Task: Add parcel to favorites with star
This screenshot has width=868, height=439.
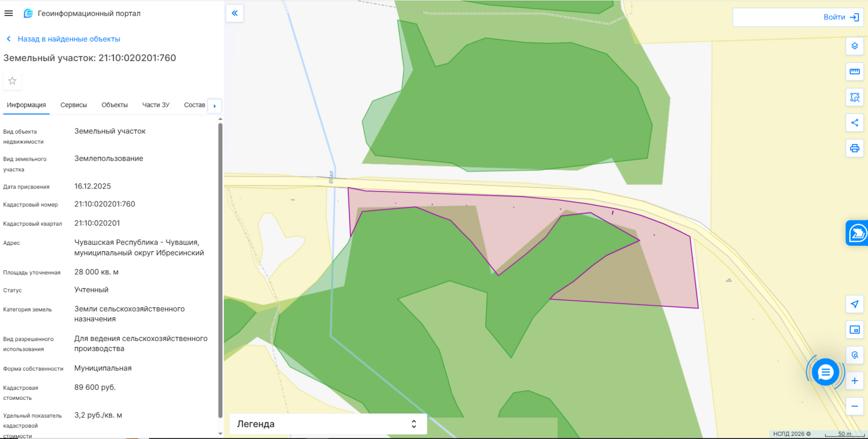Action: point(12,81)
